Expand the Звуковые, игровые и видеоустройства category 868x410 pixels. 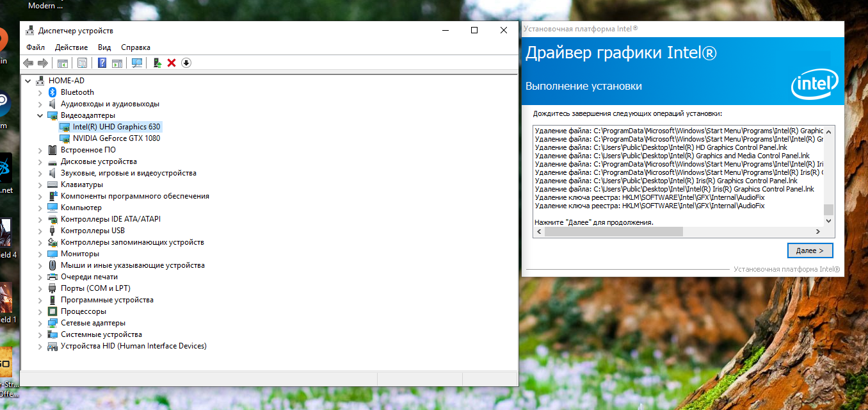40,173
